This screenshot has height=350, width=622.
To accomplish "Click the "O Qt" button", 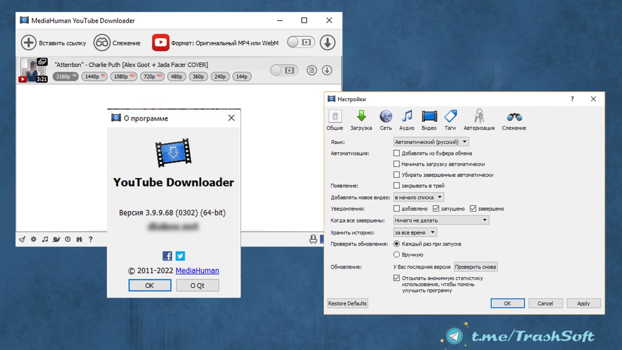I will (x=197, y=285).
